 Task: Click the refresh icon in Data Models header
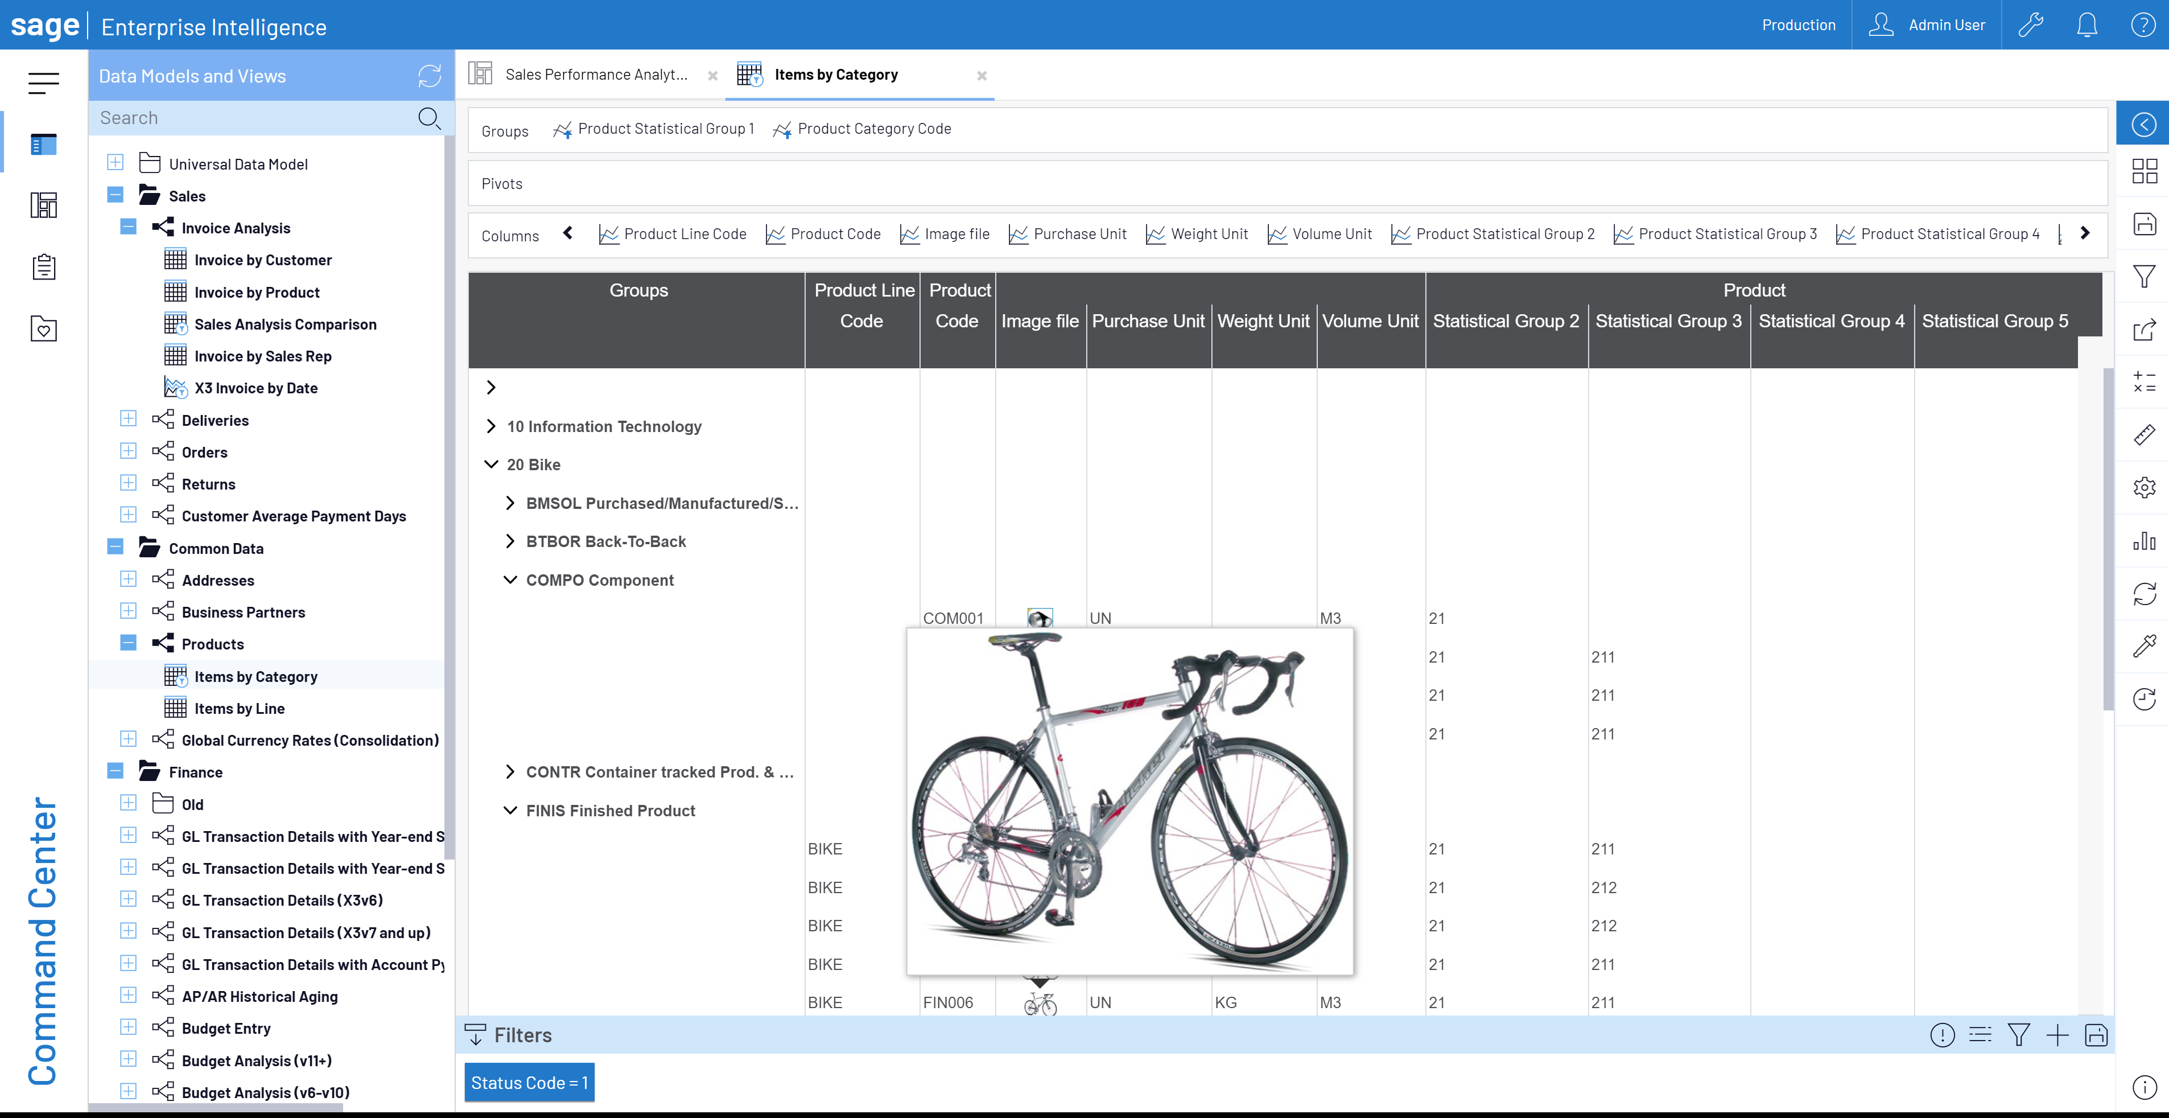(x=430, y=76)
